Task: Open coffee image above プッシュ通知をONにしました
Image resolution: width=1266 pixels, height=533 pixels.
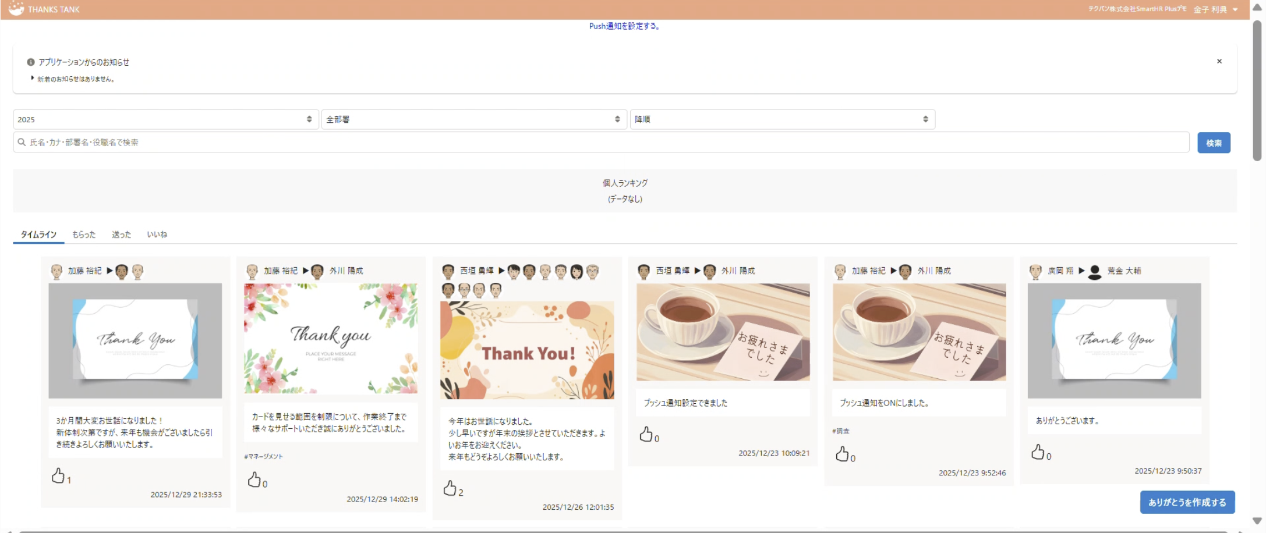Action: click(x=920, y=332)
